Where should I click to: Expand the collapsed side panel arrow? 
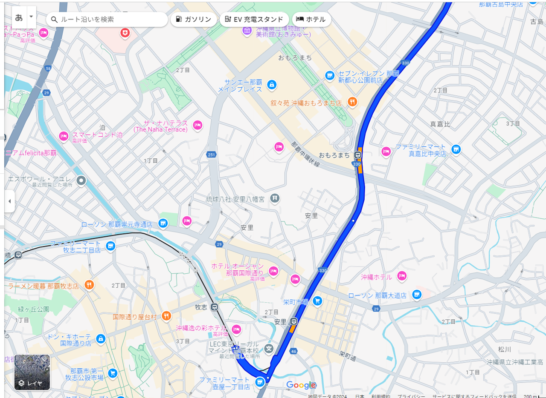(9, 201)
